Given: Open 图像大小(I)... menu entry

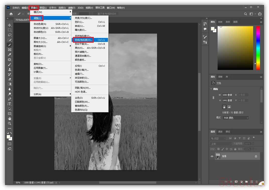Looking at the screenshot, I should [51, 38].
